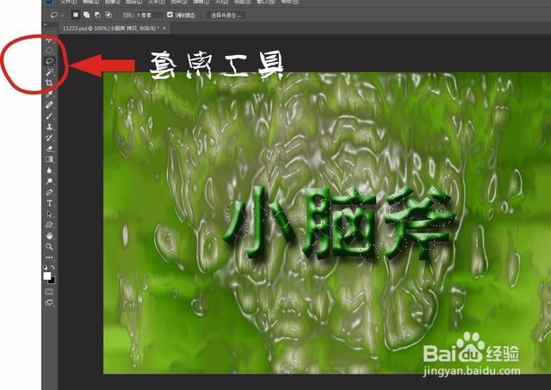The width and height of the screenshot is (551, 390).
Task: Select the Horizontal Type tool
Action: [50, 203]
